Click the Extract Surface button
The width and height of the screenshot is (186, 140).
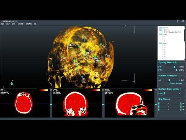tap(176, 83)
